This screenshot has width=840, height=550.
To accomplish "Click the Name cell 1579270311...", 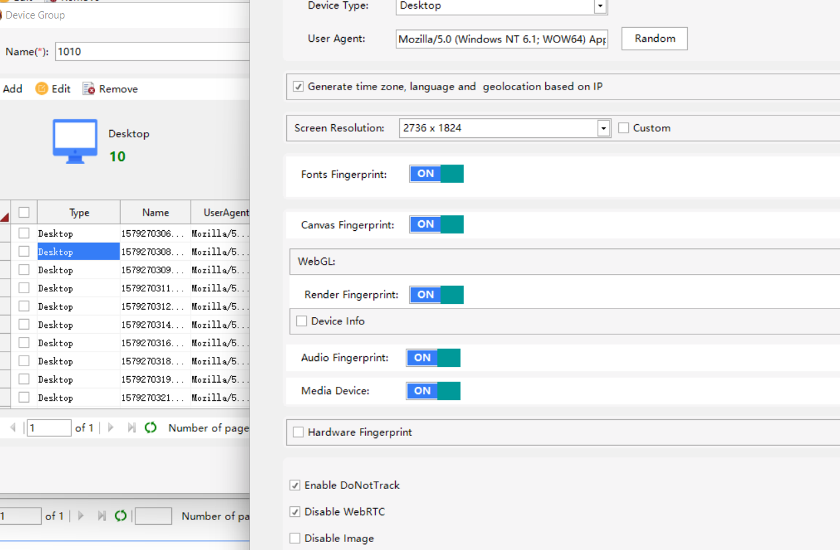I will (155, 288).
